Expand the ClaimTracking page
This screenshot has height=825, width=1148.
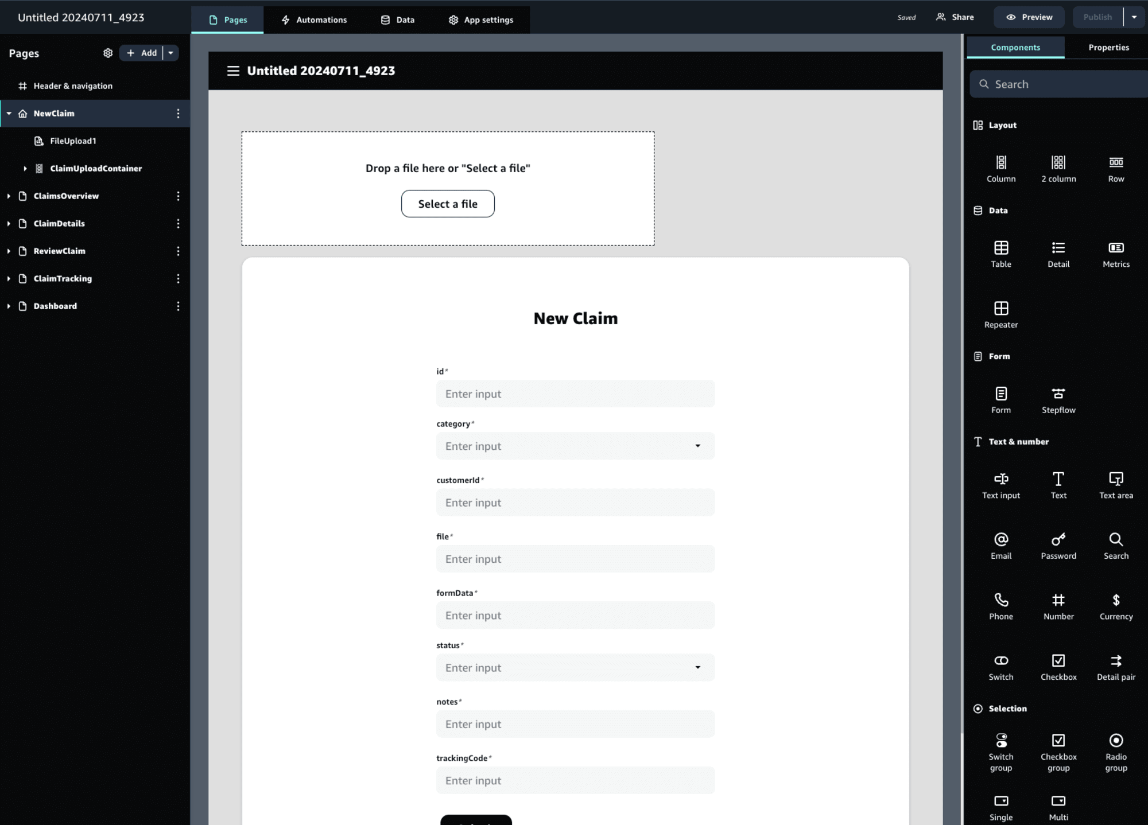click(9, 279)
